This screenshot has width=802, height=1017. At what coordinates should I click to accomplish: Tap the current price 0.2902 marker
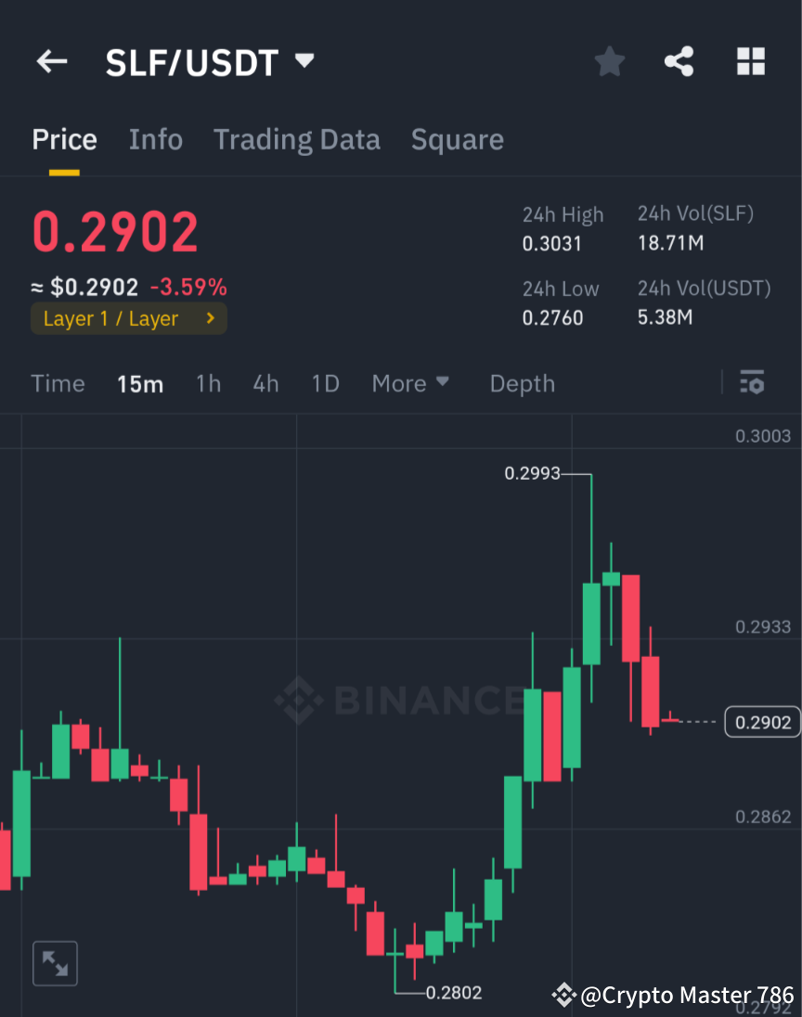point(761,721)
